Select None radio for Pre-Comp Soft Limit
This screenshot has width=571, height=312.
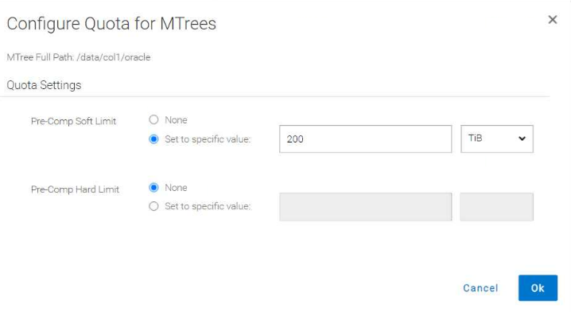(x=153, y=119)
